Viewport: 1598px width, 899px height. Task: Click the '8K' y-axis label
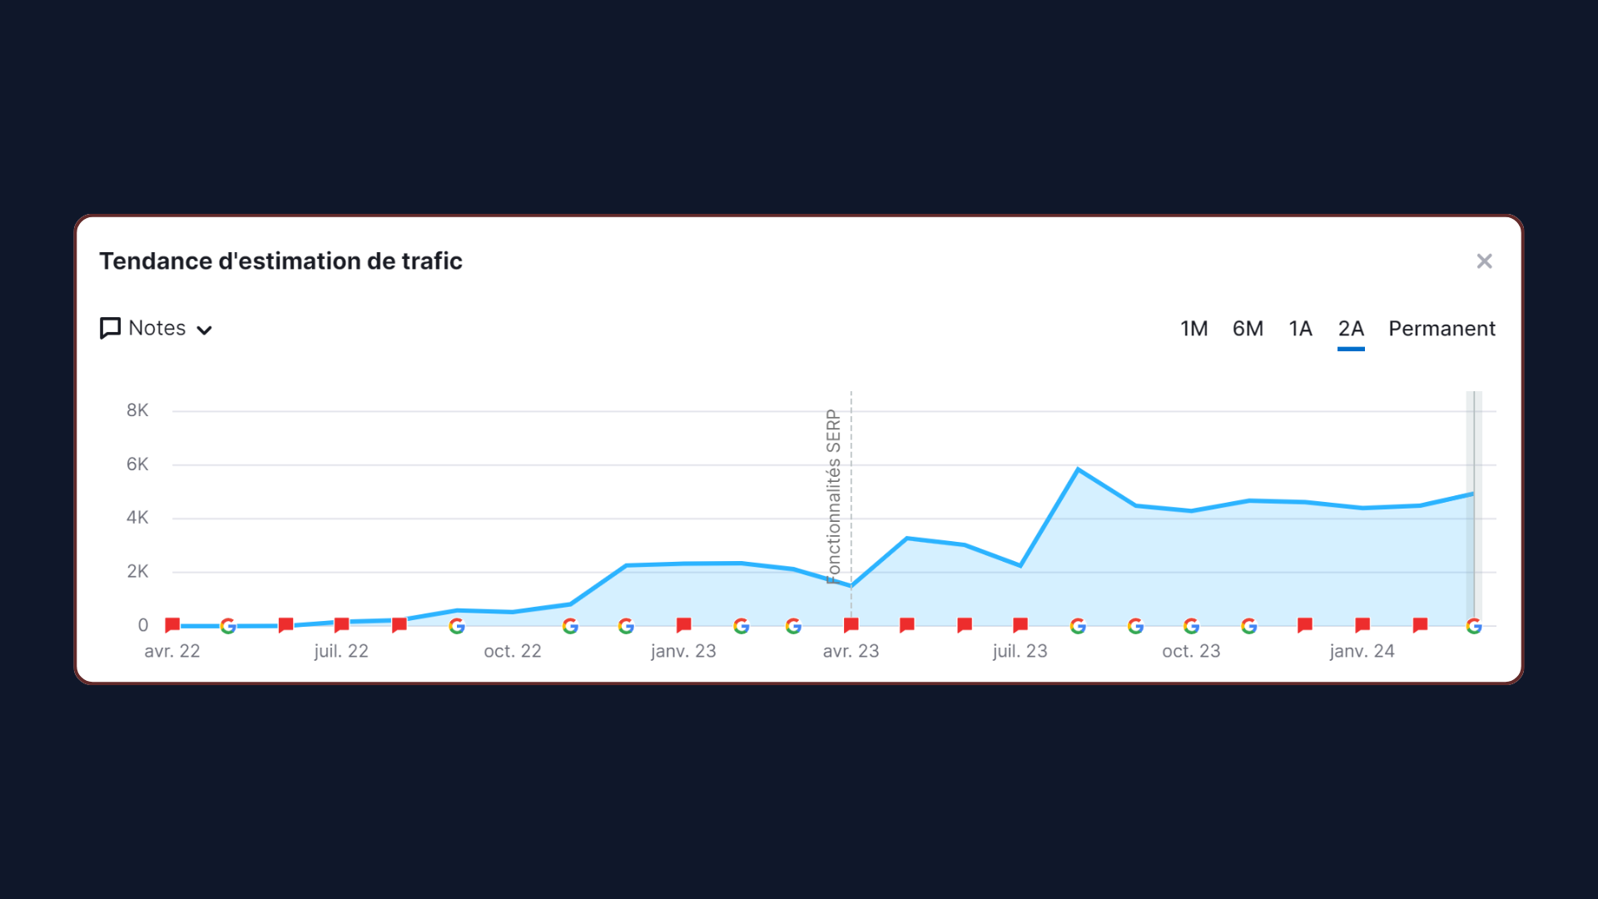pos(137,410)
